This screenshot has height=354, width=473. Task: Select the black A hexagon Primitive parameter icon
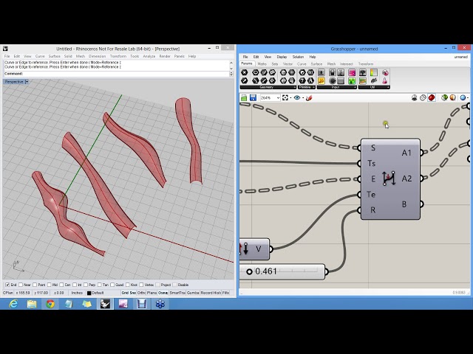[310, 80]
